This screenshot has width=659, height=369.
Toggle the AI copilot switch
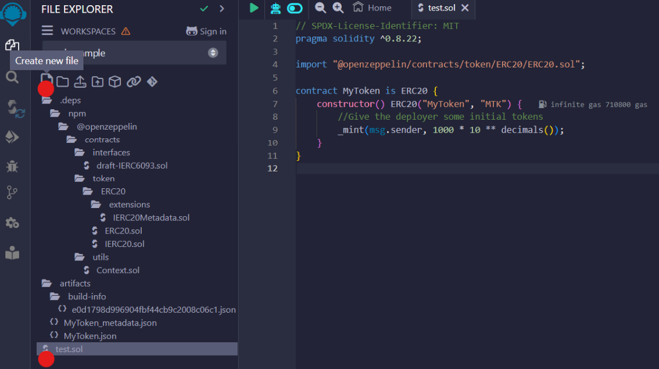point(295,8)
